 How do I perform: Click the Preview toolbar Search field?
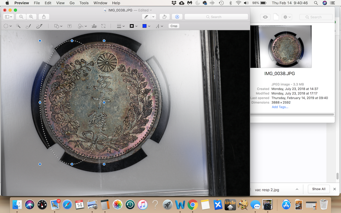pyautogui.click(x=216, y=17)
